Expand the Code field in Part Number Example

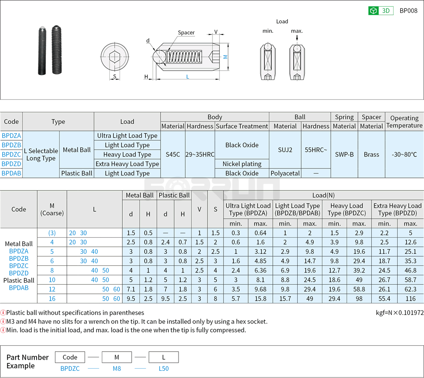coord(70,357)
